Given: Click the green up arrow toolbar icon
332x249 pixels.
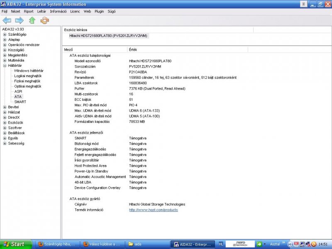Looking at the screenshot, I should tap(32, 20).
